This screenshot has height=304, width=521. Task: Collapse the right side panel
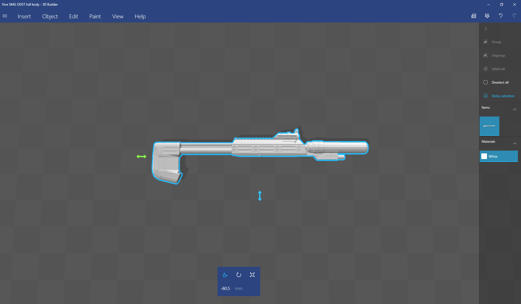486,29
